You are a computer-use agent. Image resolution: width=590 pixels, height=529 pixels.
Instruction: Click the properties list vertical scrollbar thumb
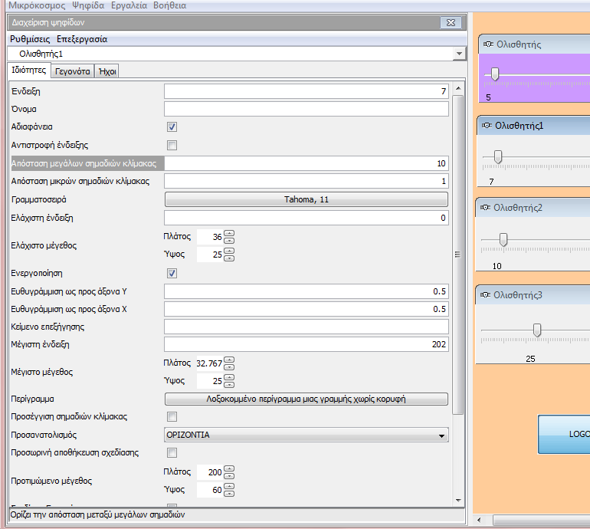458,255
